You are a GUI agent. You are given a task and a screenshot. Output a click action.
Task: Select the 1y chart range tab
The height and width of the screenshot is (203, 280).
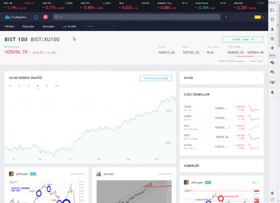point(37,86)
